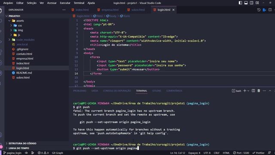Viewport: 275px width, 155px height.
Task: Open errors and warnings status indicator
Action: point(43,153)
